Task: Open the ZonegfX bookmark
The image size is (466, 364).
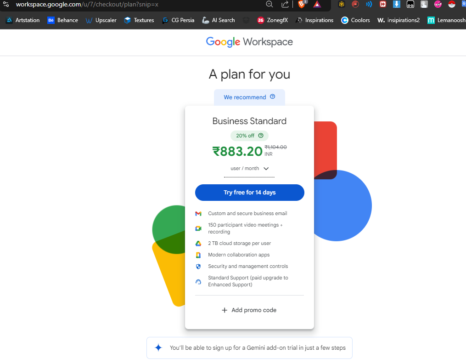Action: point(273,20)
